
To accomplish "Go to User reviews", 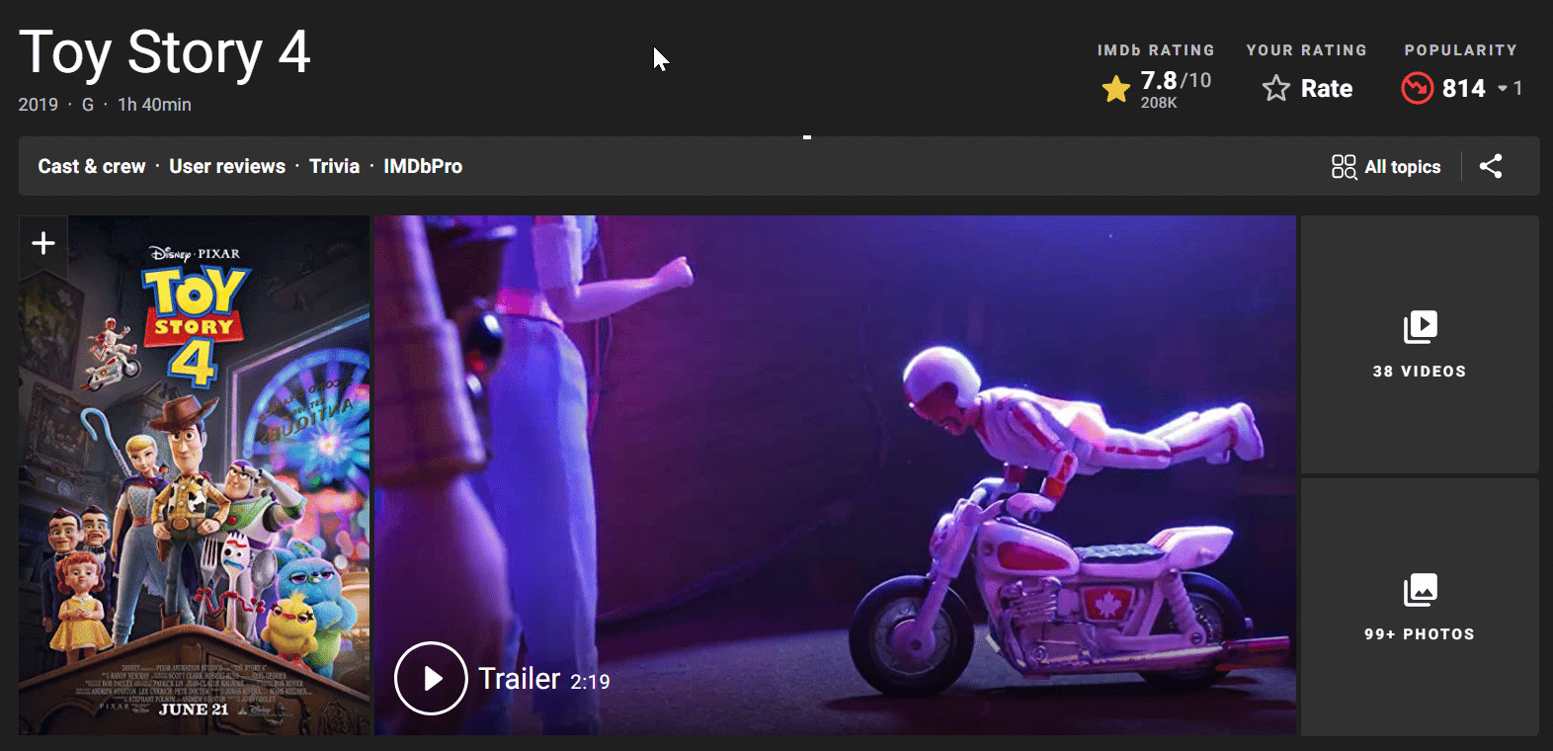I will (x=227, y=166).
